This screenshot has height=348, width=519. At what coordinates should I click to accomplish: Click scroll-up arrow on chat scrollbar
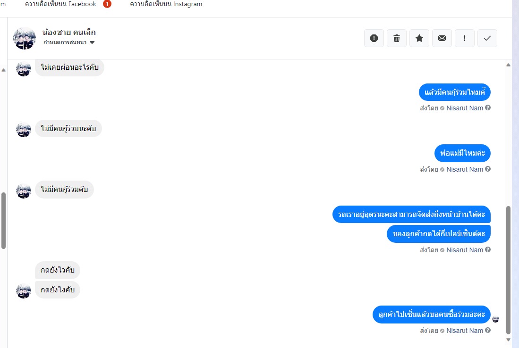pos(509,65)
